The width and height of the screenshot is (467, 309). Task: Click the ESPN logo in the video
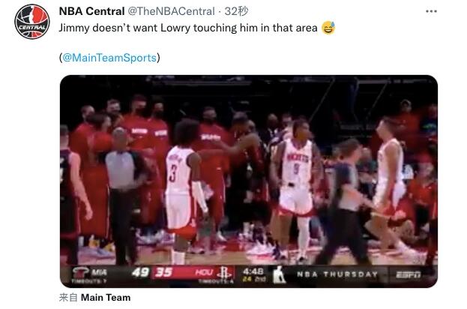click(x=408, y=274)
